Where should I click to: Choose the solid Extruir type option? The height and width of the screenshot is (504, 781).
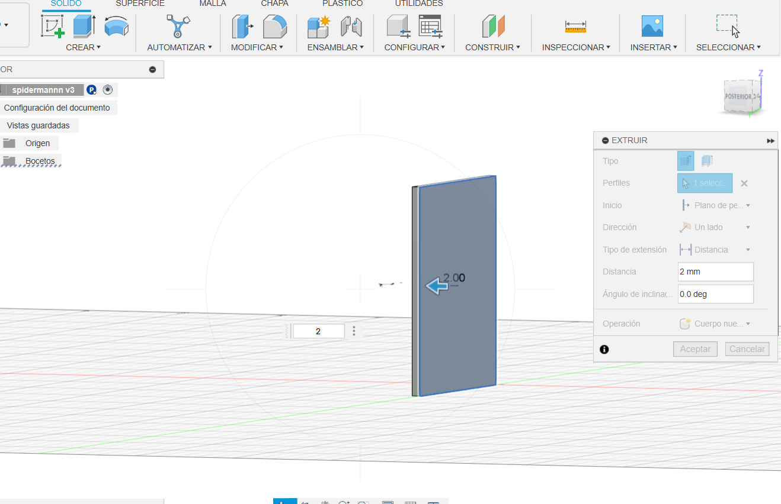pos(686,161)
